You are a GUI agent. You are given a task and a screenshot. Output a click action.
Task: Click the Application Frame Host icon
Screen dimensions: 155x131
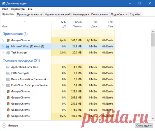[8, 67]
